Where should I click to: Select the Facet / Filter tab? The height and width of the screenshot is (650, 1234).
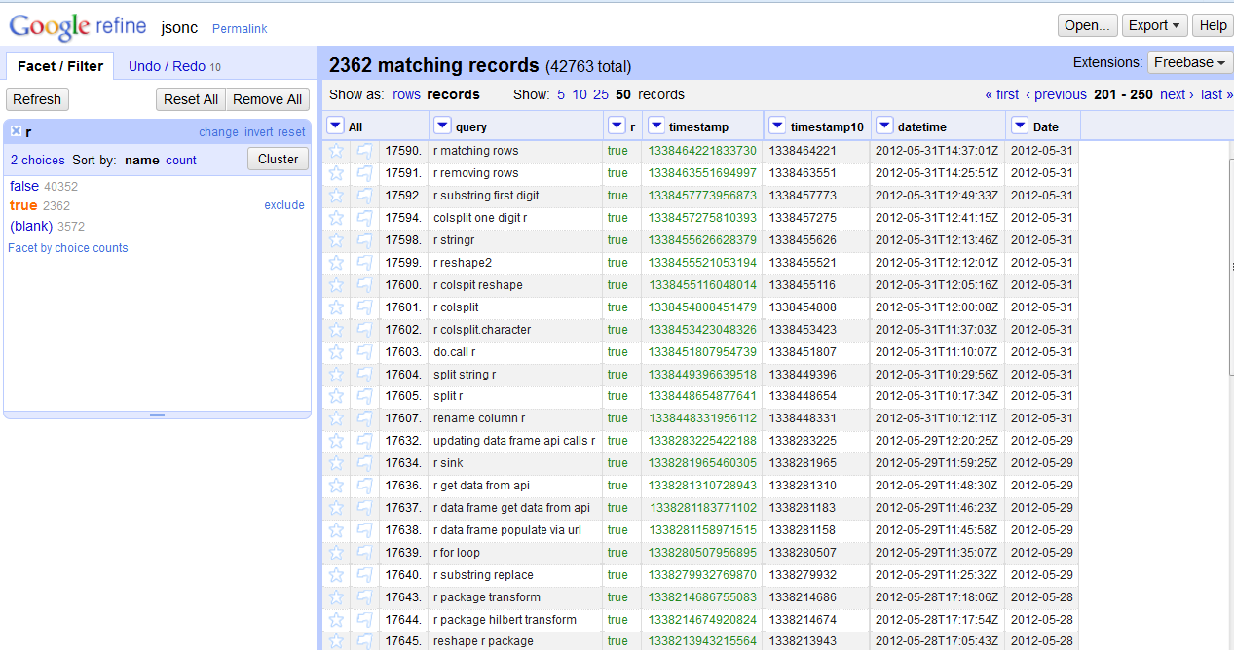(x=60, y=66)
